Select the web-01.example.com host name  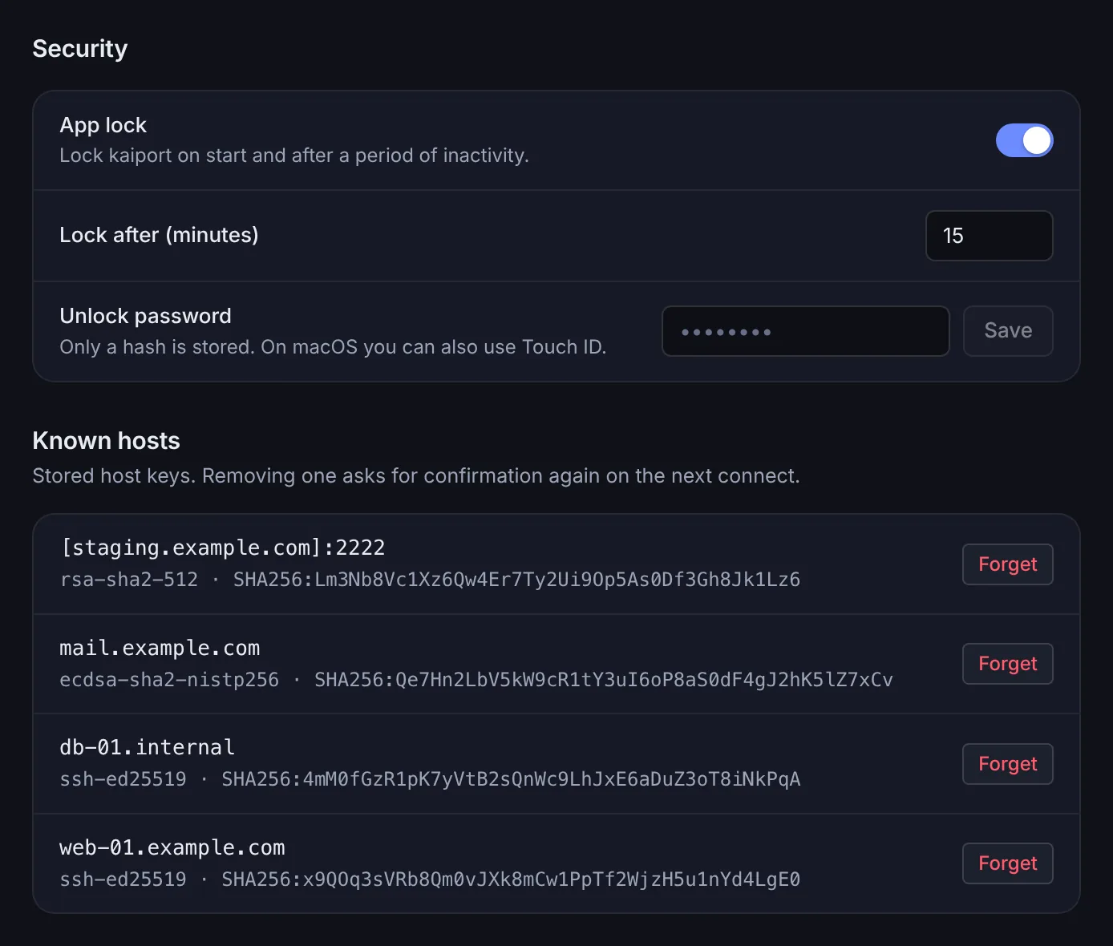pyautogui.click(x=172, y=847)
